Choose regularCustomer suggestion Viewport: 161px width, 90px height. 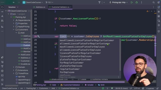click(70, 69)
